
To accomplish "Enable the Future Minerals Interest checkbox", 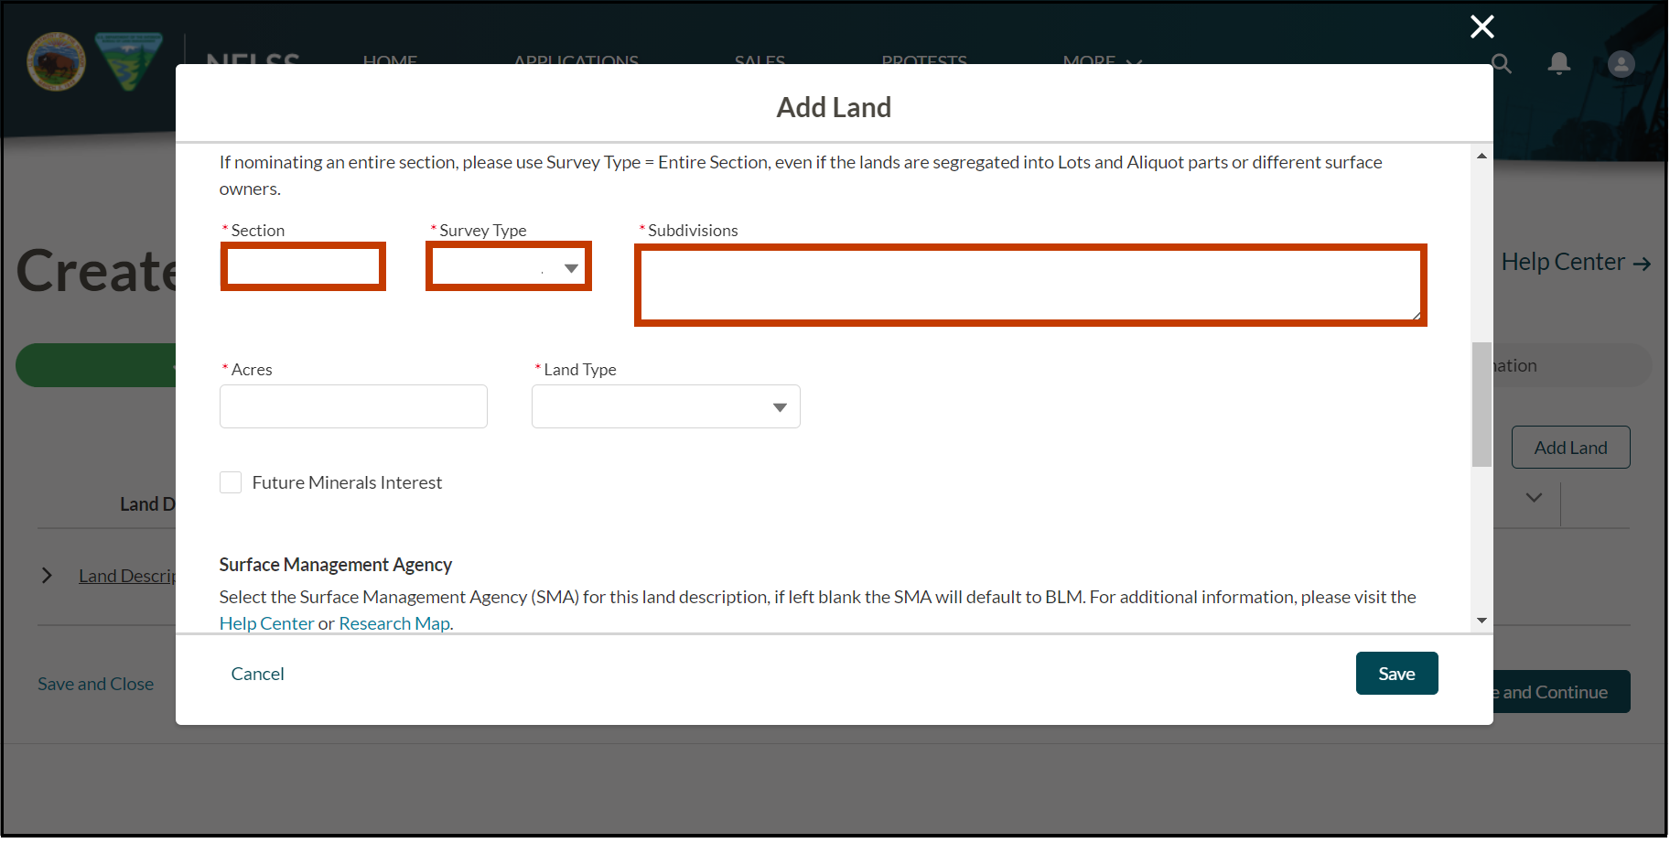I will (230, 481).
